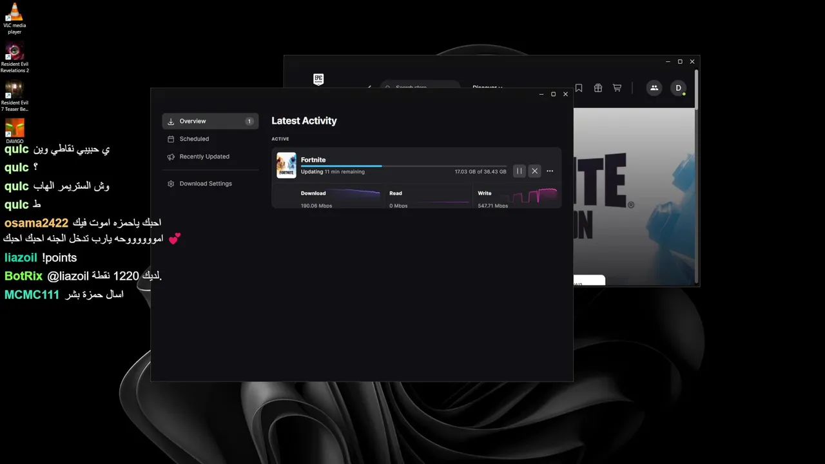This screenshot has width=825, height=464.
Task: Click the Overview badge showing 1
Action: (249, 121)
